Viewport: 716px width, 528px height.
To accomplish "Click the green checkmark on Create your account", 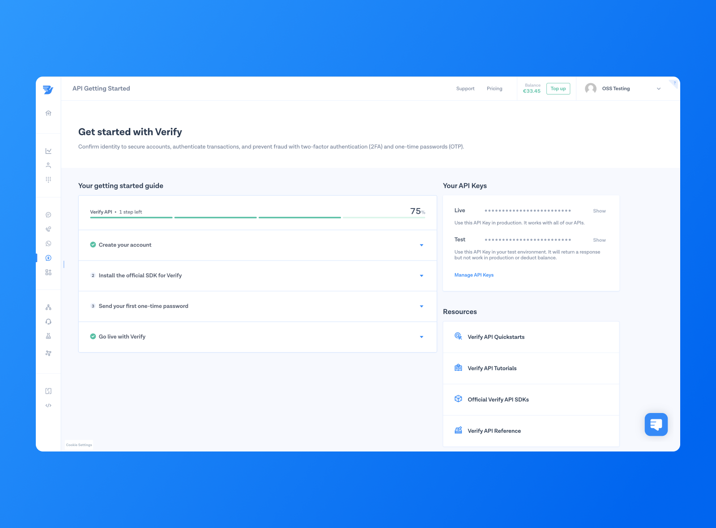I will [x=93, y=245].
